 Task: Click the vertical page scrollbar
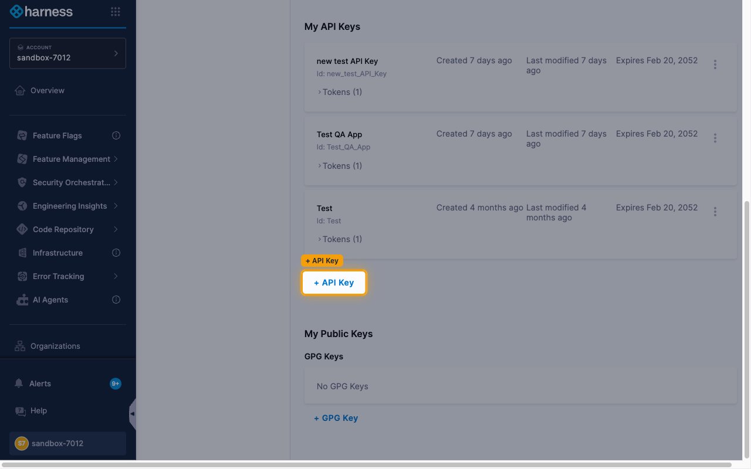point(746,328)
